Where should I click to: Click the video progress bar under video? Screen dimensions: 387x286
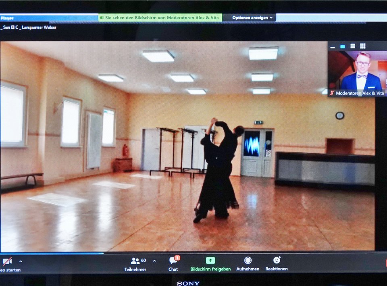[187, 253]
